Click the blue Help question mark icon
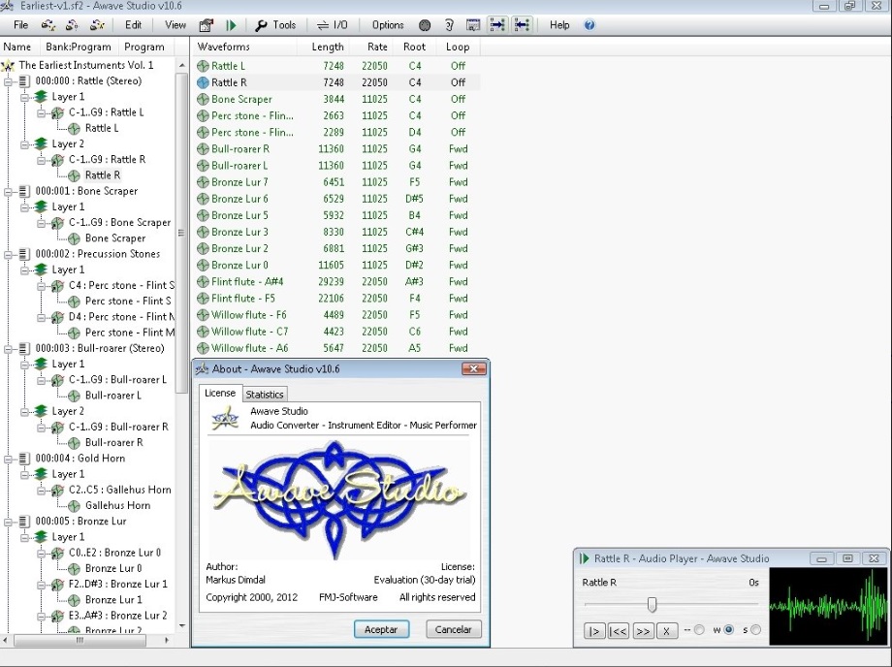Viewport: 892px width, 667px height. (x=589, y=25)
